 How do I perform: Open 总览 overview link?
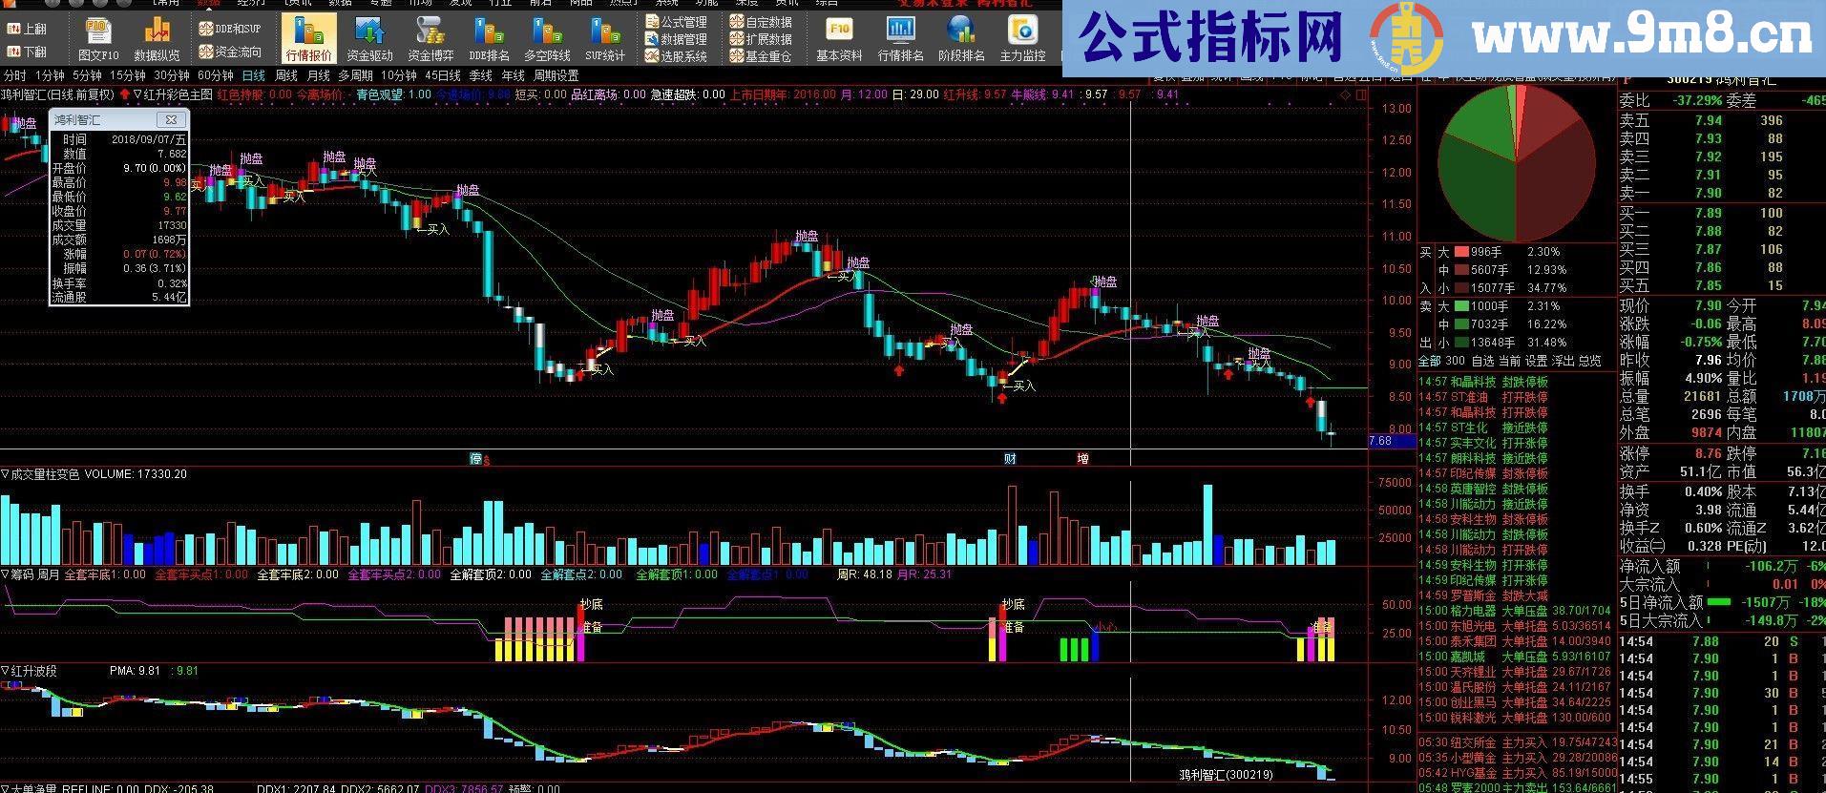coord(1590,361)
